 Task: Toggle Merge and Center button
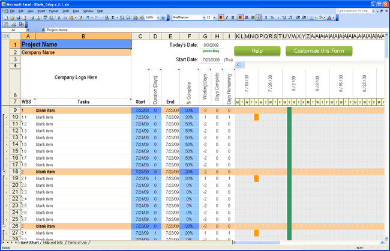point(259,17)
